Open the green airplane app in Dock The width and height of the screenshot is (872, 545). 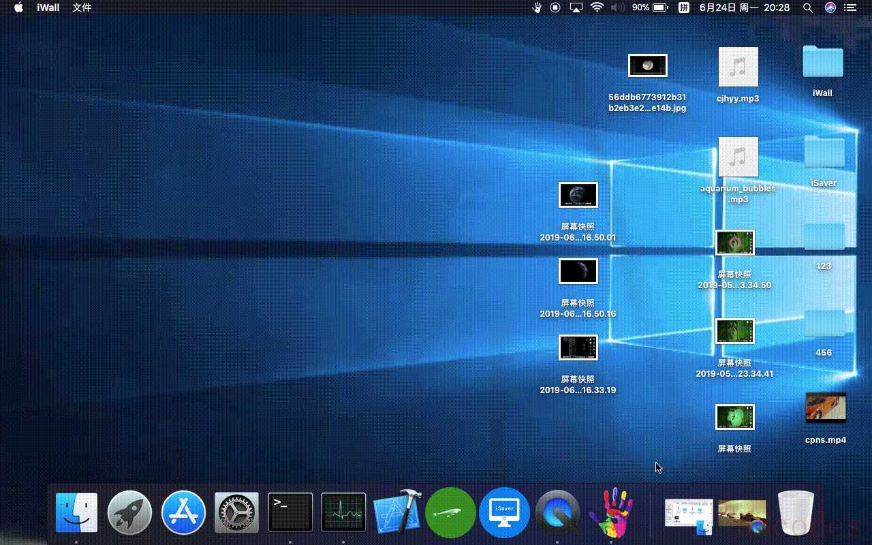coord(450,512)
